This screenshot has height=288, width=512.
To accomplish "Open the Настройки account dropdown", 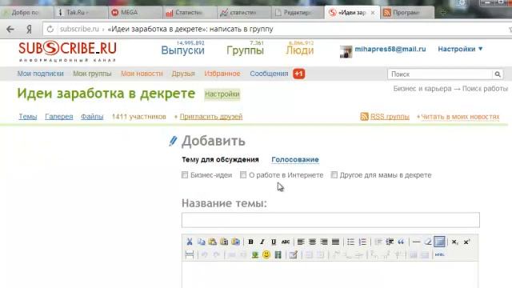I will pos(460,49).
